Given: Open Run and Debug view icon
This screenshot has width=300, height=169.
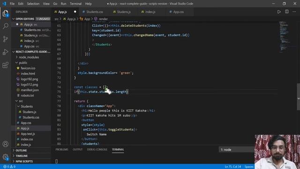Looking at the screenshot, I should (5, 52).
